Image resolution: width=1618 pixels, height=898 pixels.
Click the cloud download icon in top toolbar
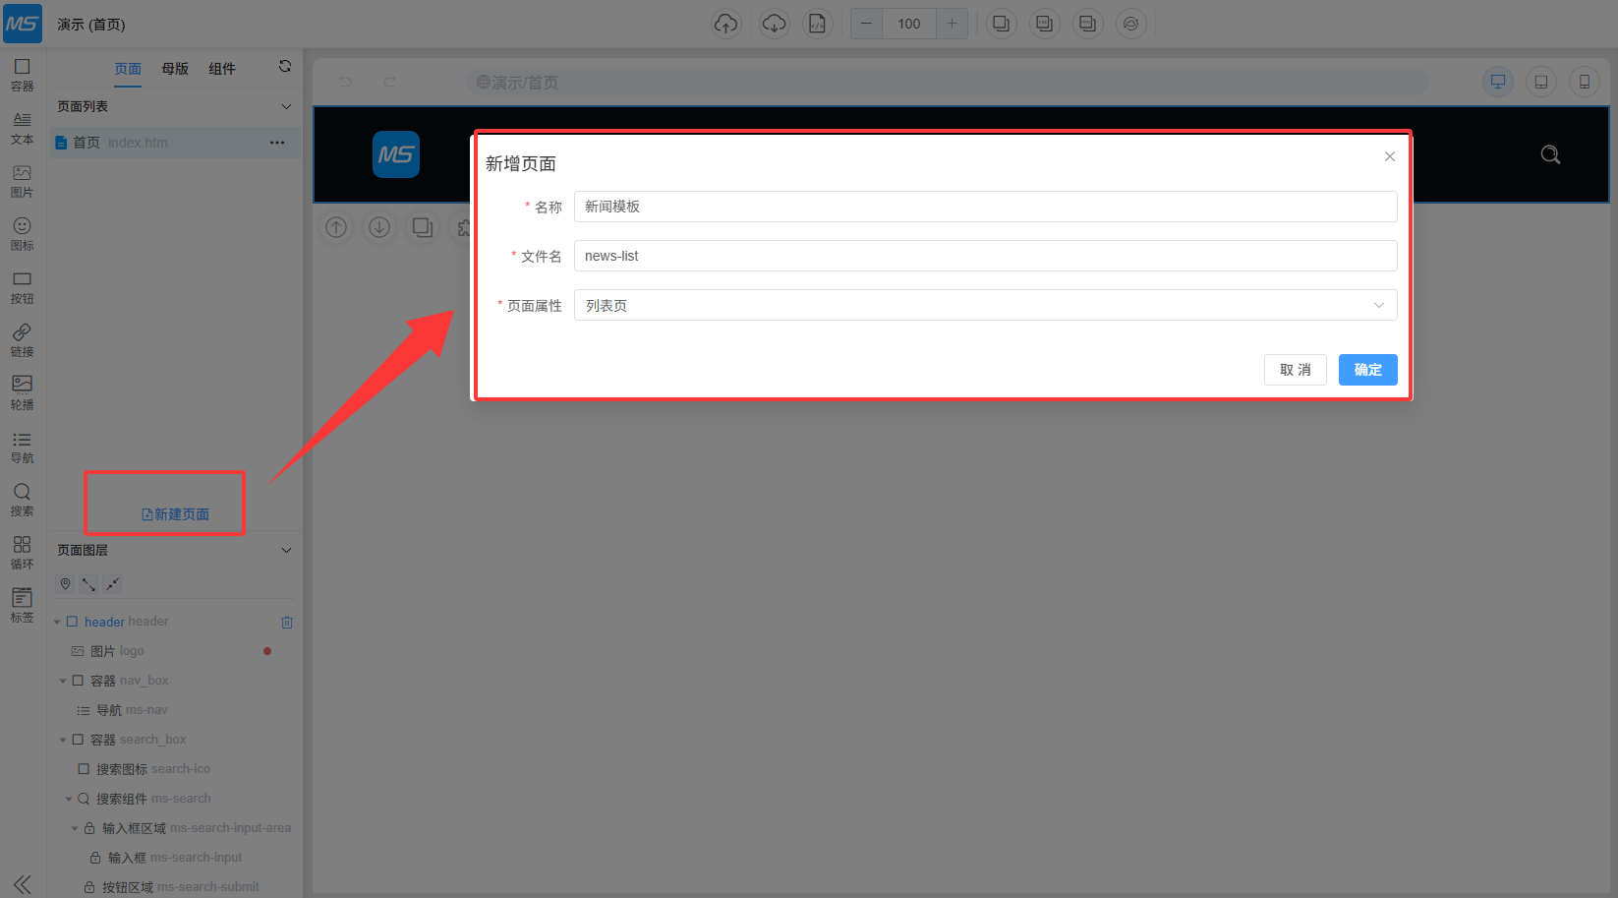774,24
